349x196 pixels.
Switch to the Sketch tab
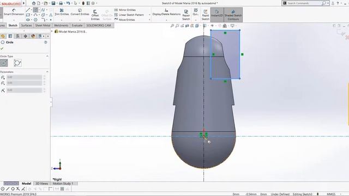click(x=13, y=26)
